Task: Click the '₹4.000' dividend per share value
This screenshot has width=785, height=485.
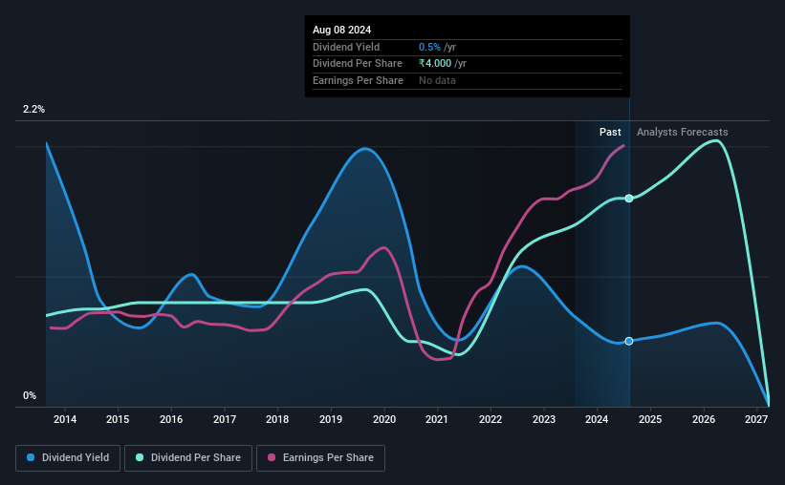Action: click(x=435, y=64)
